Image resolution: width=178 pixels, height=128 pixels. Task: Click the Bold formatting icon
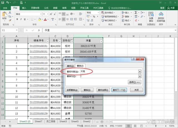(18, 19)
